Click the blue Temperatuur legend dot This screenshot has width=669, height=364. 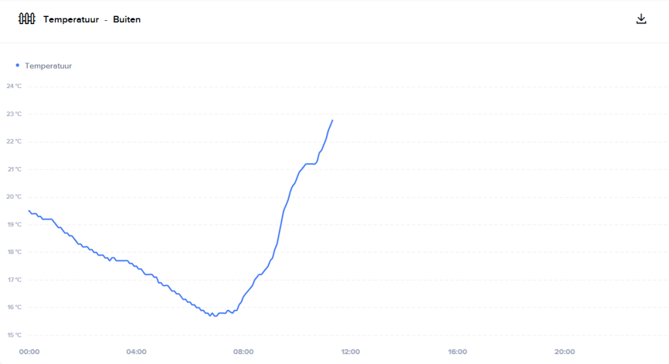tap(17, 65)
